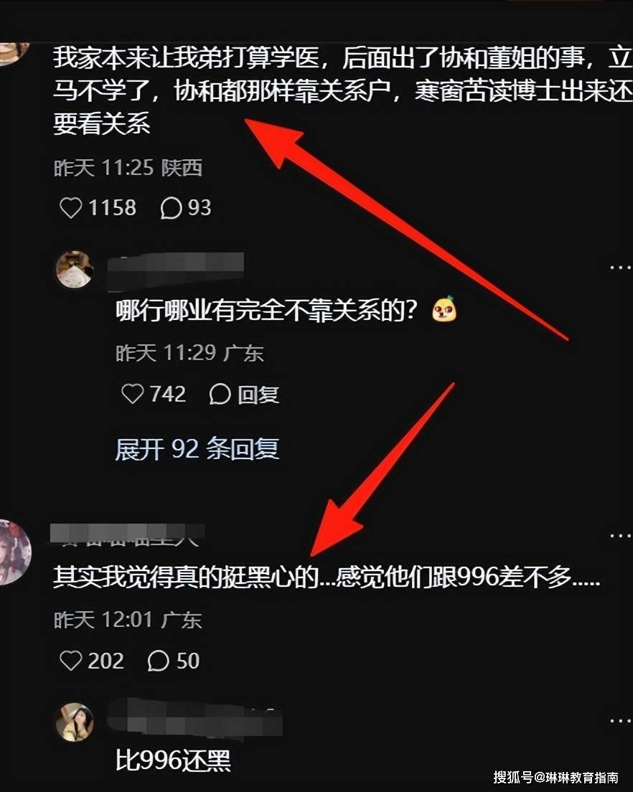Image resolution: width=633 pixels, height=792 pixels.
Task: Select the comment 其实我觉得真的挺黑心的
Action: [x=327, y=577]
